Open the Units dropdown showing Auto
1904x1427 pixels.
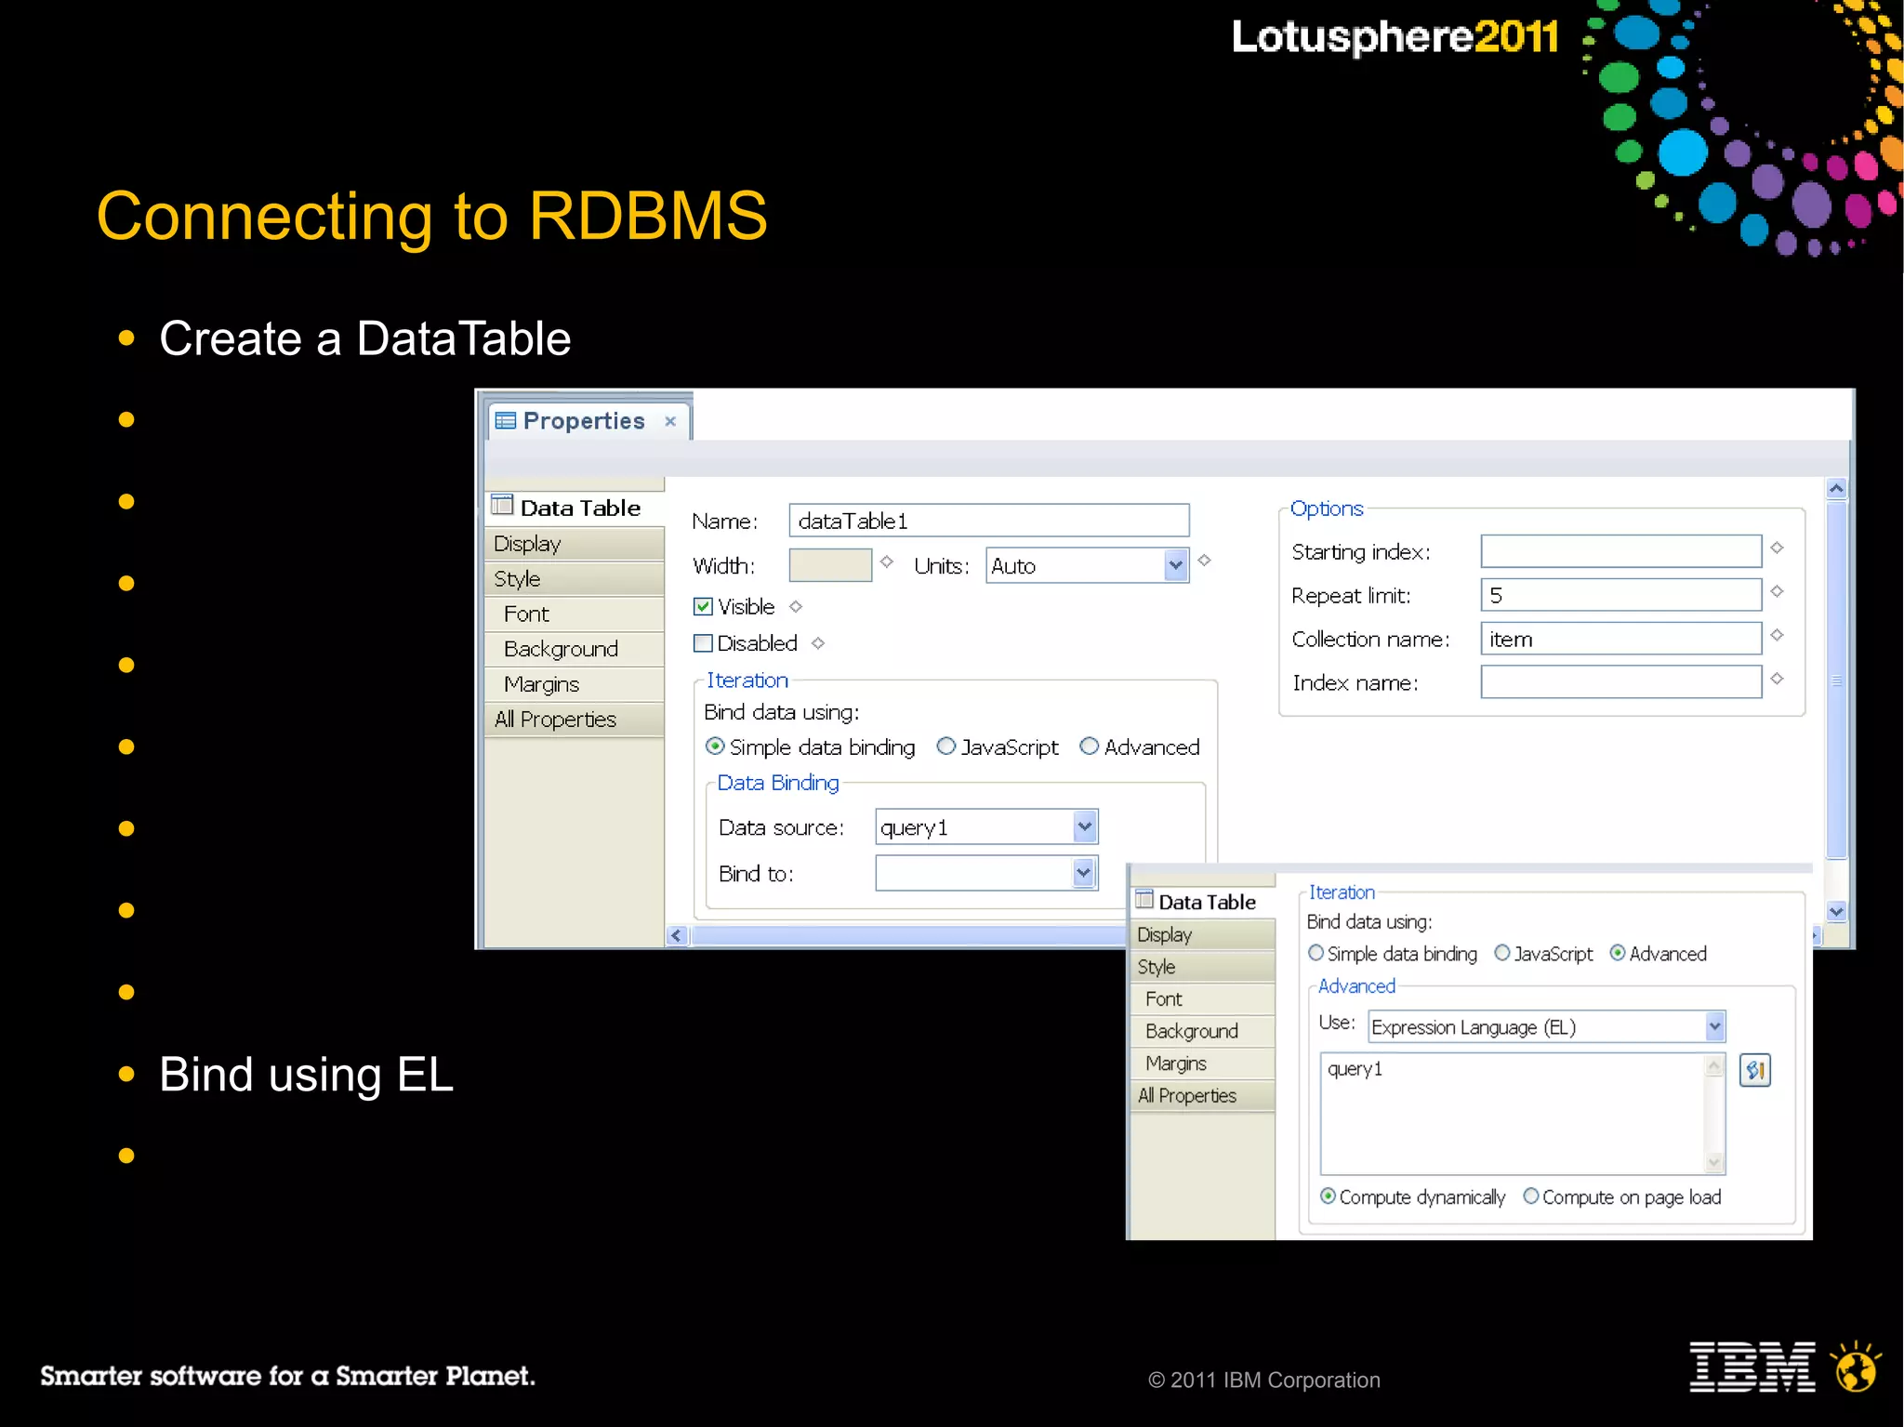coord(1175,565)
